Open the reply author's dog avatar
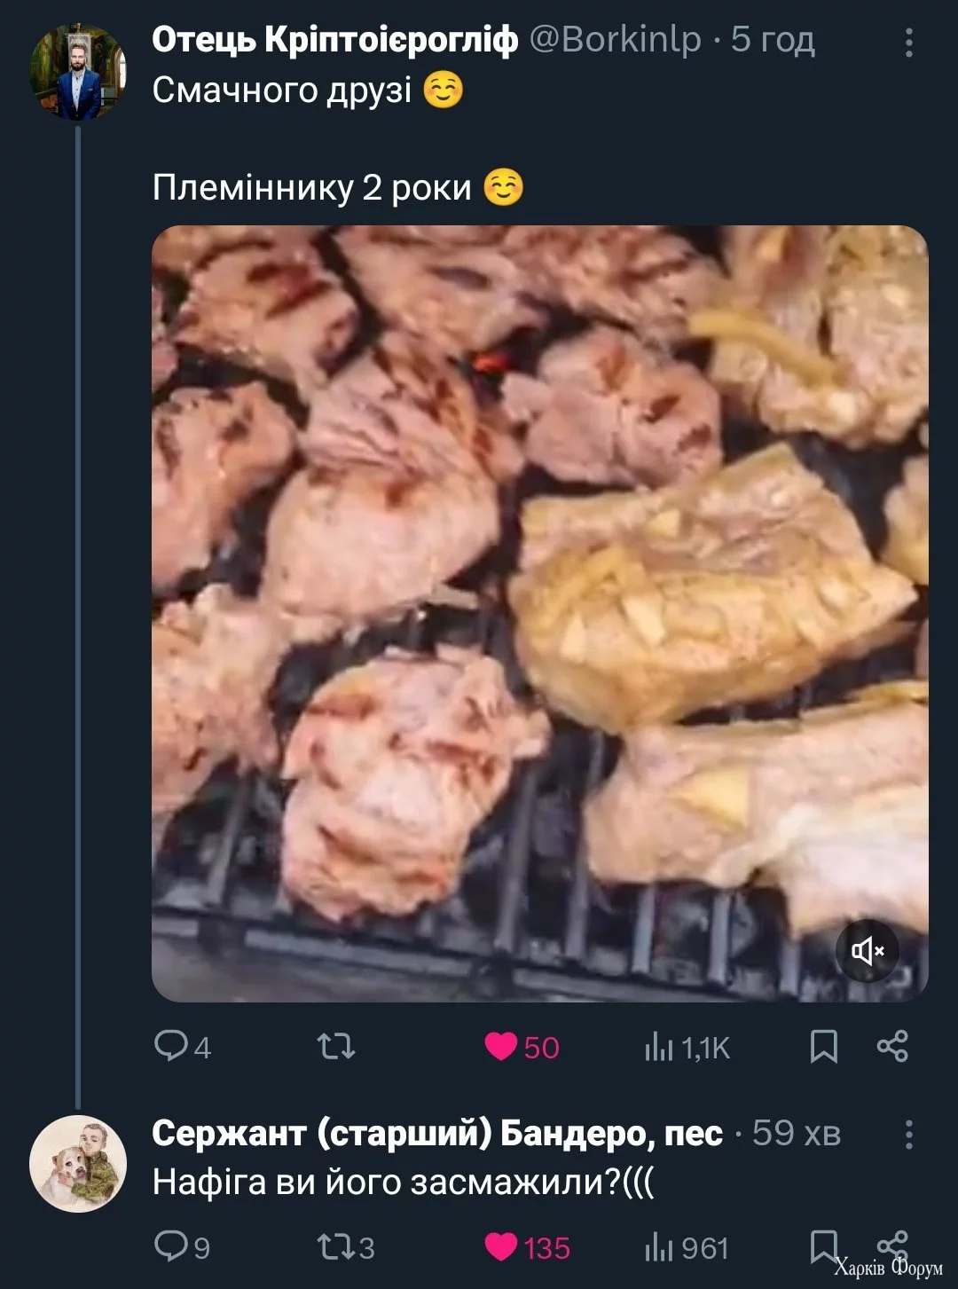Screen dimensions: 958x1289 click(x=78, y=1164)
